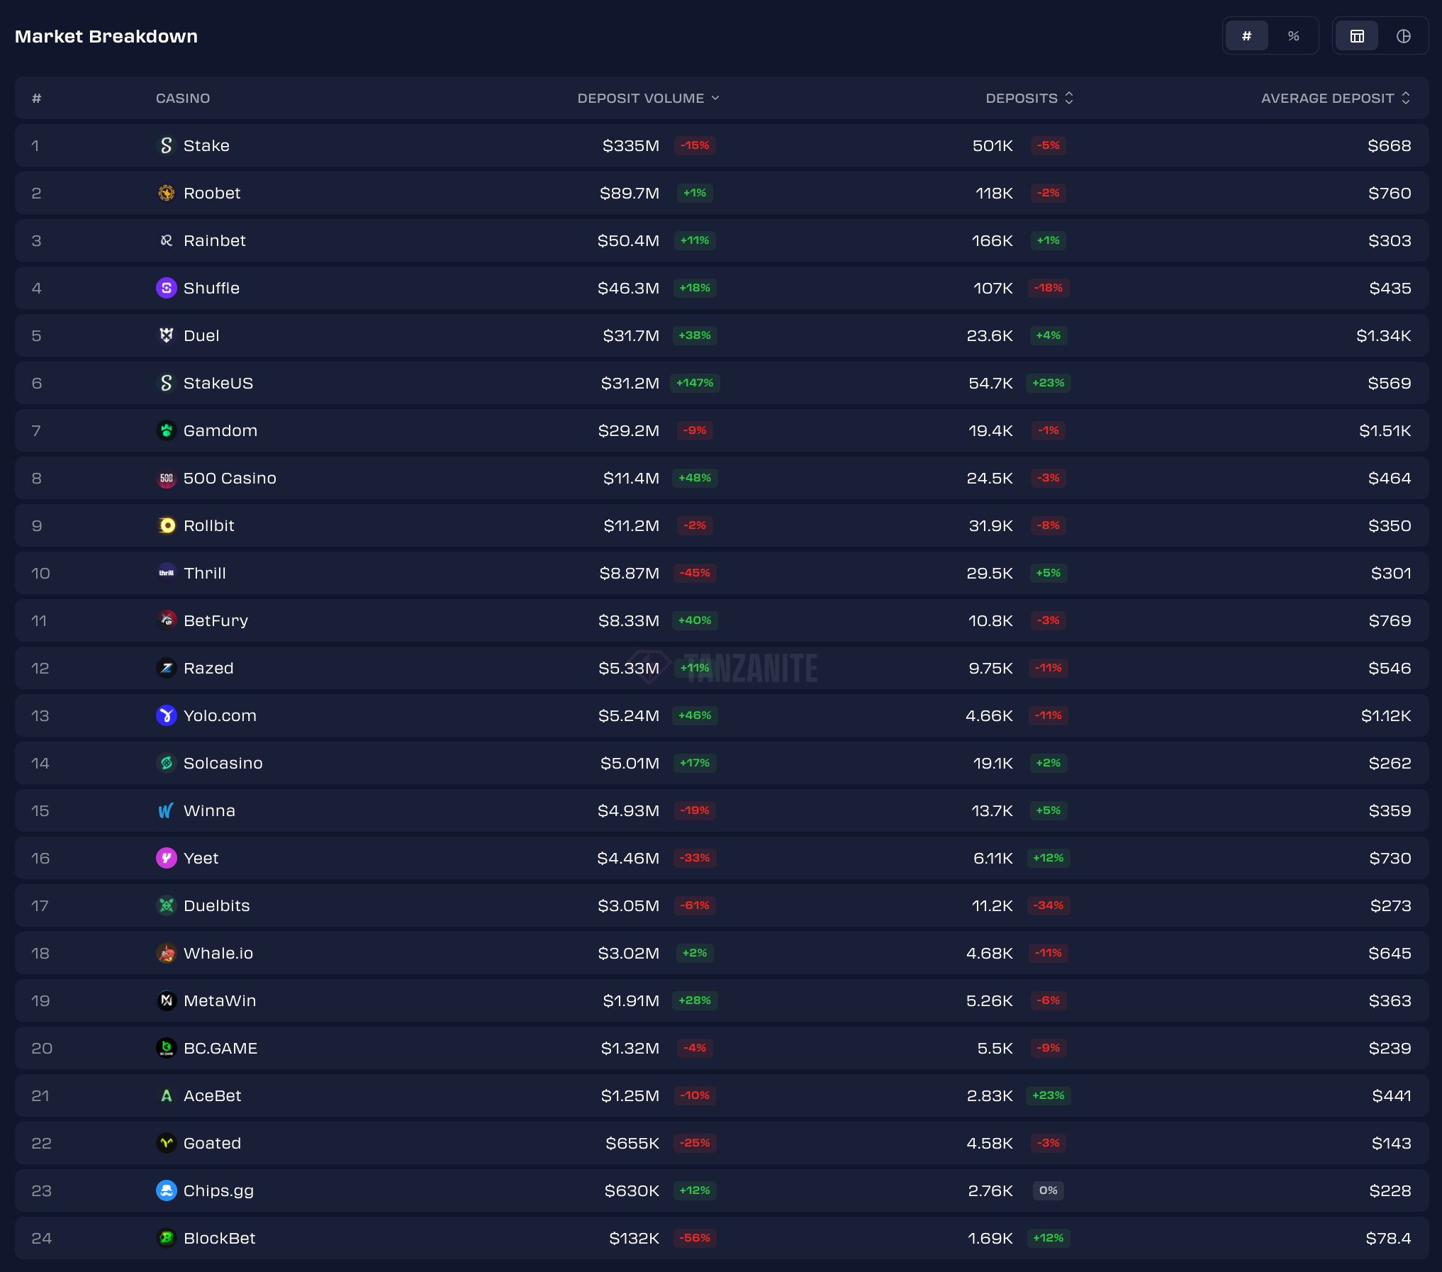Click the Shuffle purple logo icon
Image resolution: width=1442 pixels, height=1272 pixels.
166,288
